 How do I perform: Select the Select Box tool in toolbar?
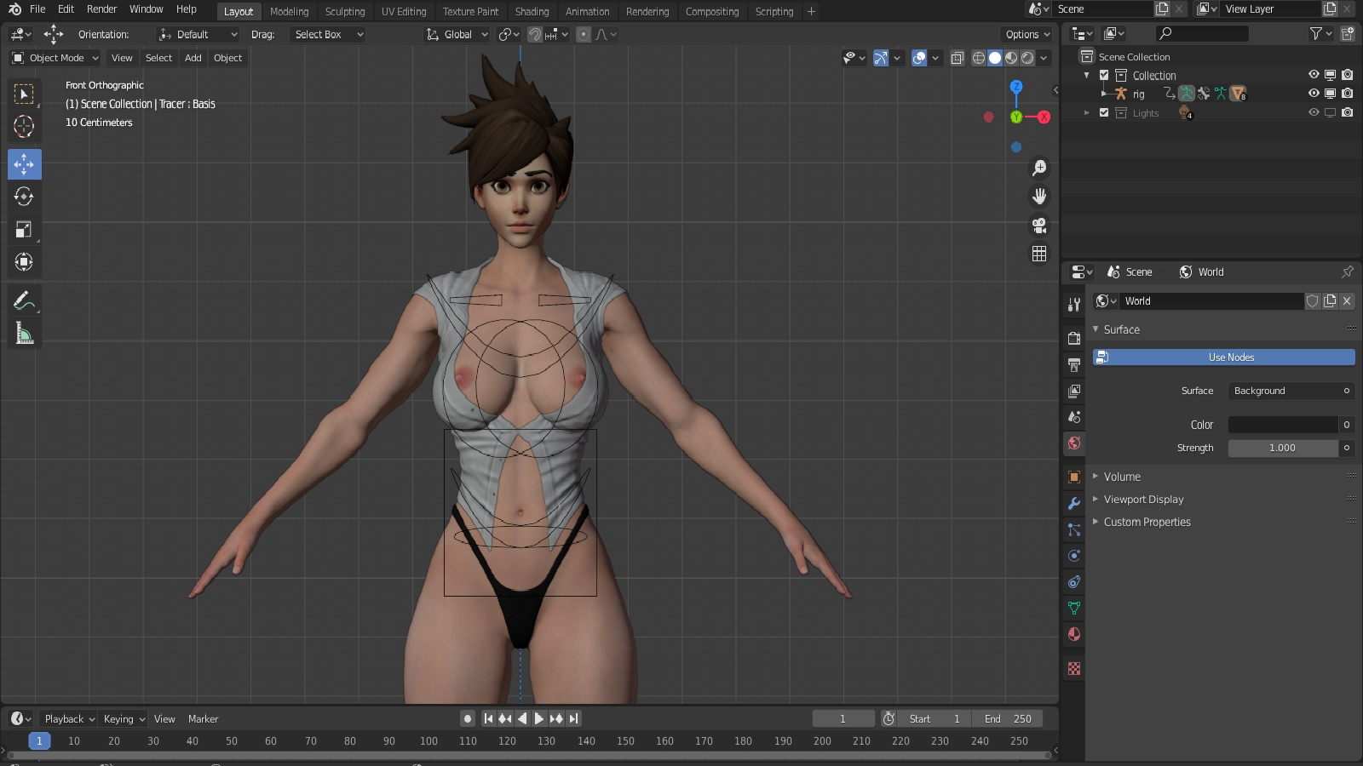[x=24, y=94]
